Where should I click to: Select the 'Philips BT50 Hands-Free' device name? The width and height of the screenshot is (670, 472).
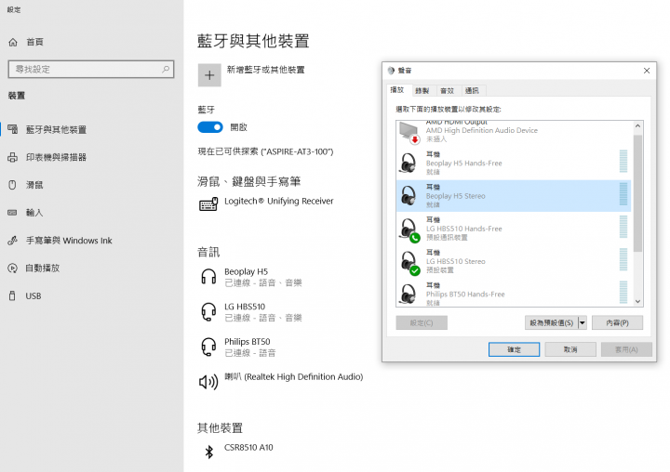click(x=465, y=294)
